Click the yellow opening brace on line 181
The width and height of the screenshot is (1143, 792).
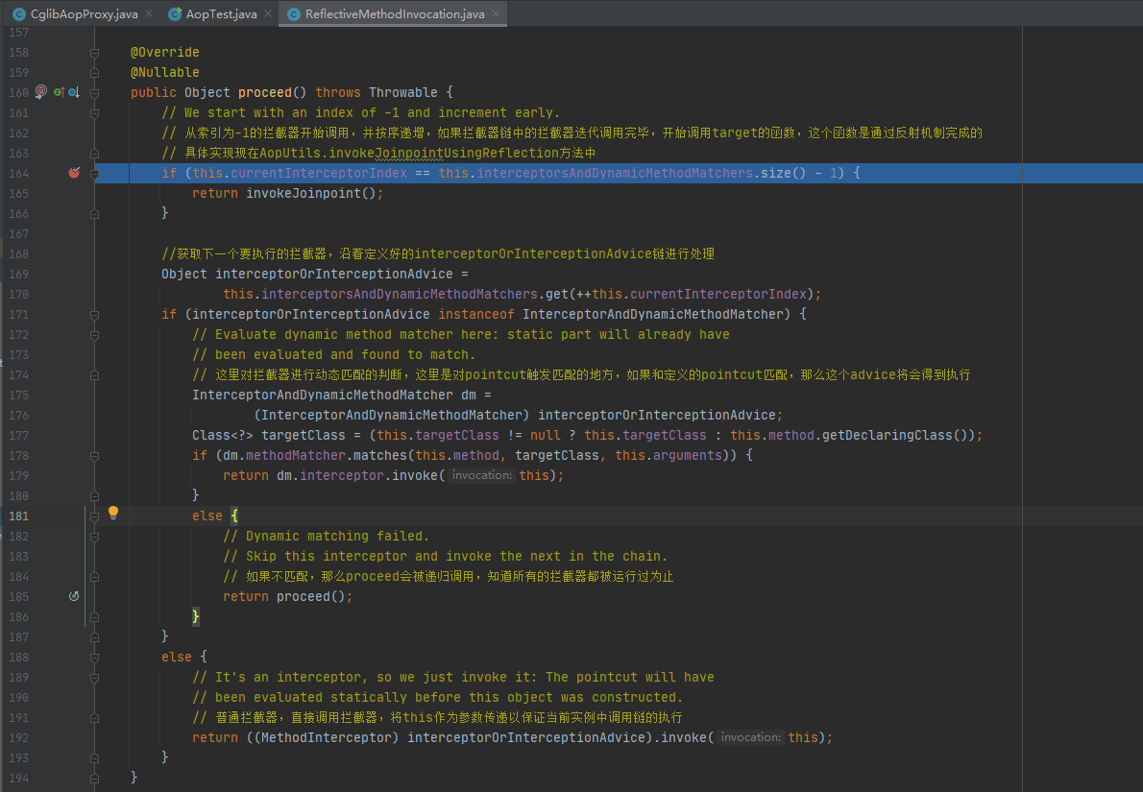coord(234,516)
